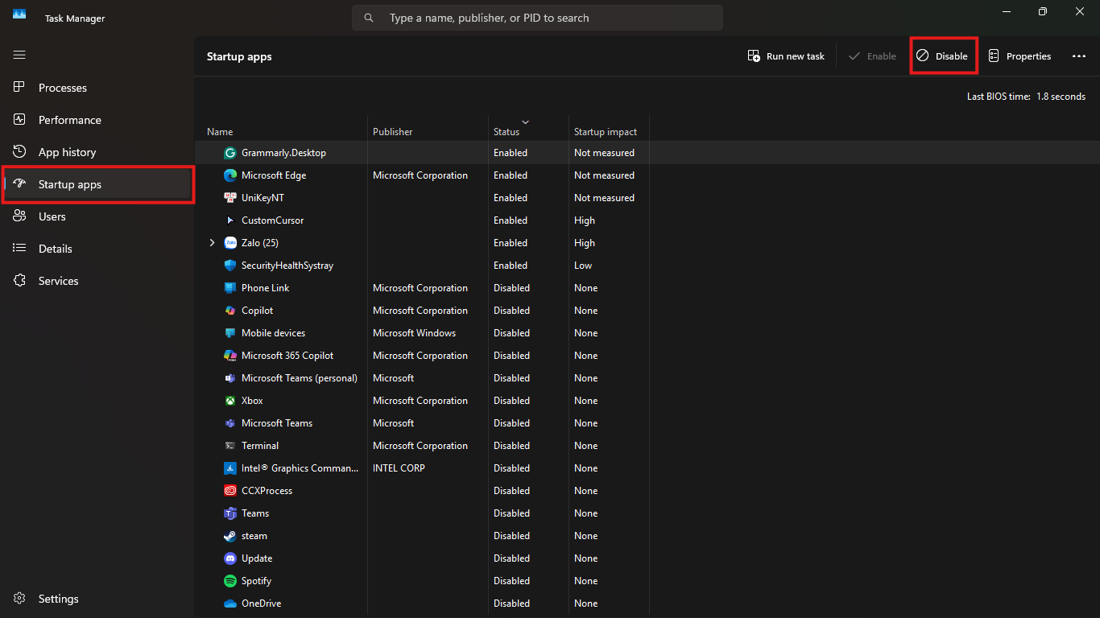Click the Copilot row icon
Viewport: 1100px width, 618px height.
tap(230, 311)
